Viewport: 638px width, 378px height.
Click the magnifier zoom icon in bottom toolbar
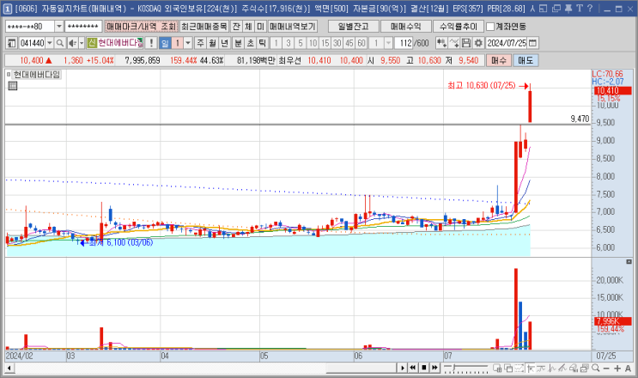coord(596,369)
